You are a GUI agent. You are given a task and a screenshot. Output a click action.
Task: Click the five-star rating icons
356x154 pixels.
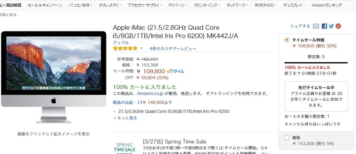[125, 48]
